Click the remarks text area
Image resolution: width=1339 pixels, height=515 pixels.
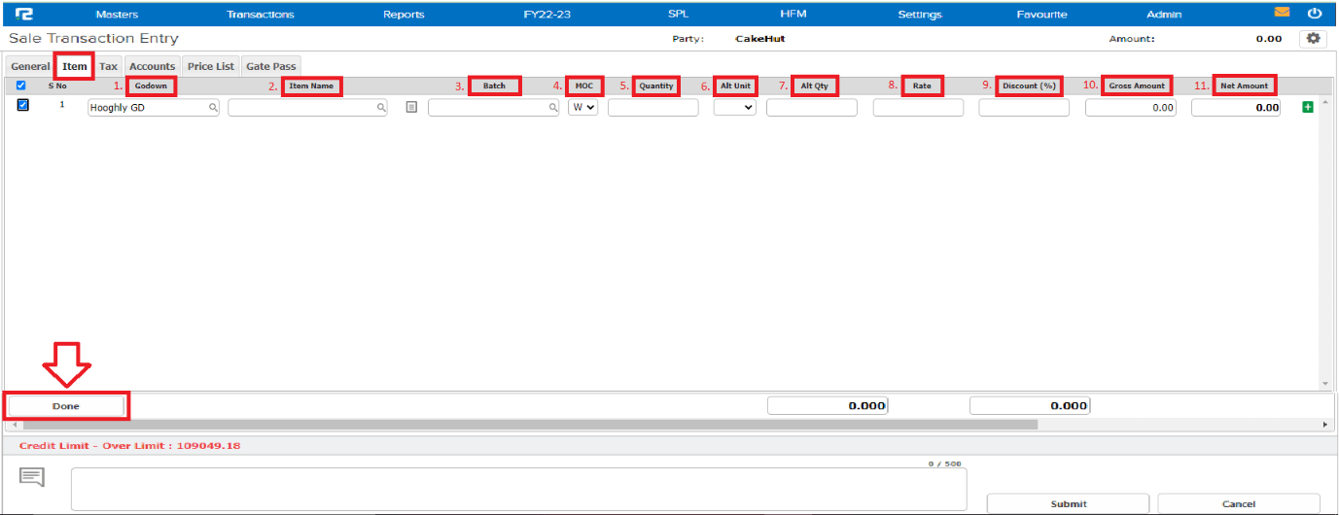click(519, 489)
